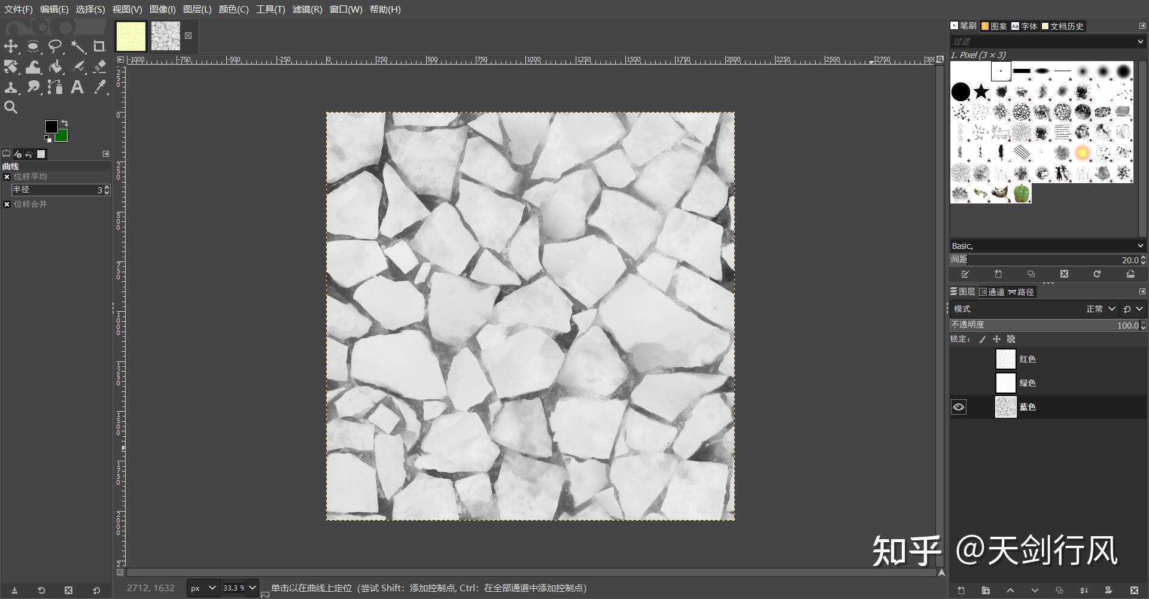
Task: Select the Fuzzy Select magic wand tool
Action: (x=78, y=47)
